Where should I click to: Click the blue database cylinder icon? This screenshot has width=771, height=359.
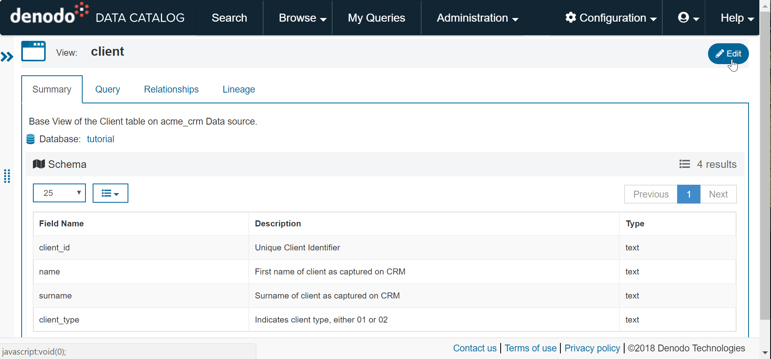click(30, 139)
